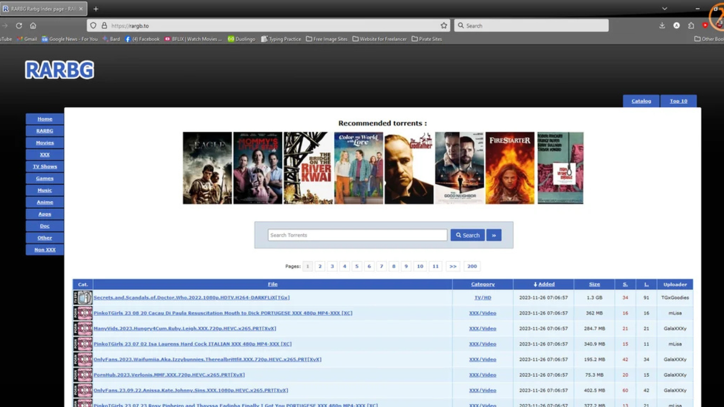
Task: Open the Secrets and Scandals Doctor Who torrent
Action: [x=192, y=298]
